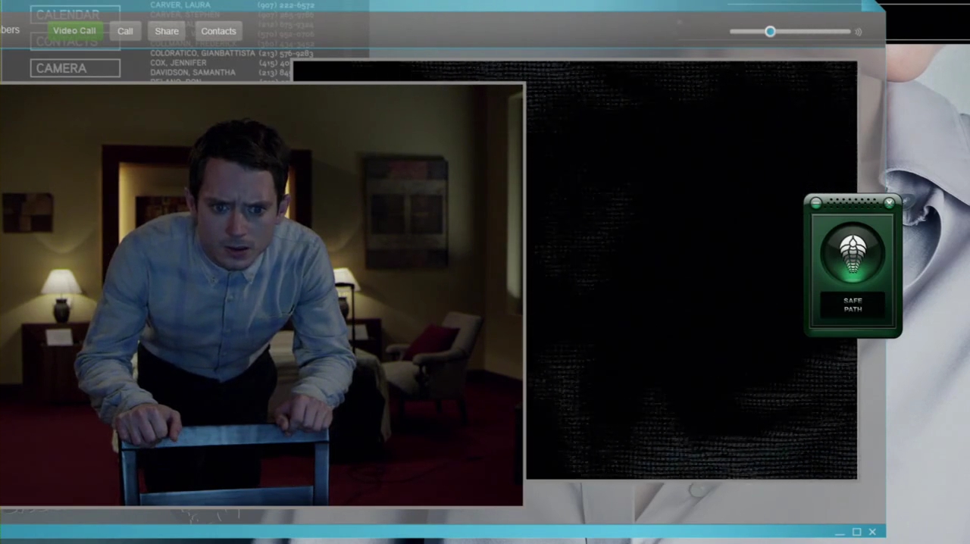The height and width of the screenshot is (544, 970).
Task: Select the CALENDAR menu item
Action: [75, 14]
